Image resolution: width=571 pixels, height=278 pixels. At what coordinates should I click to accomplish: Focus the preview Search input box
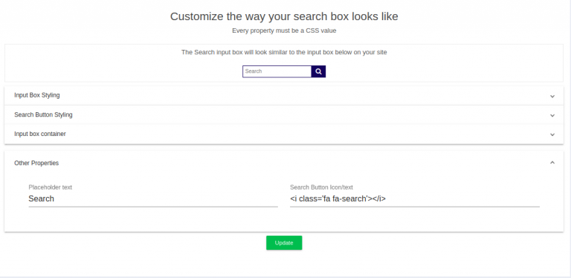277,71
